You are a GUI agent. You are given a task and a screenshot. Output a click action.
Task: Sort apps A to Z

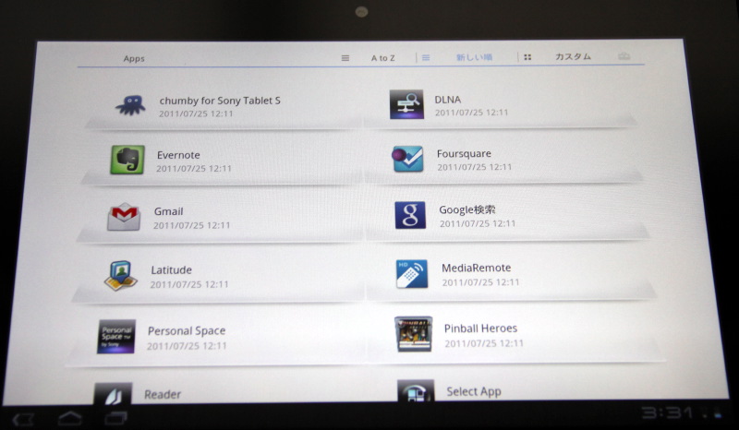[x=382, y=58]
